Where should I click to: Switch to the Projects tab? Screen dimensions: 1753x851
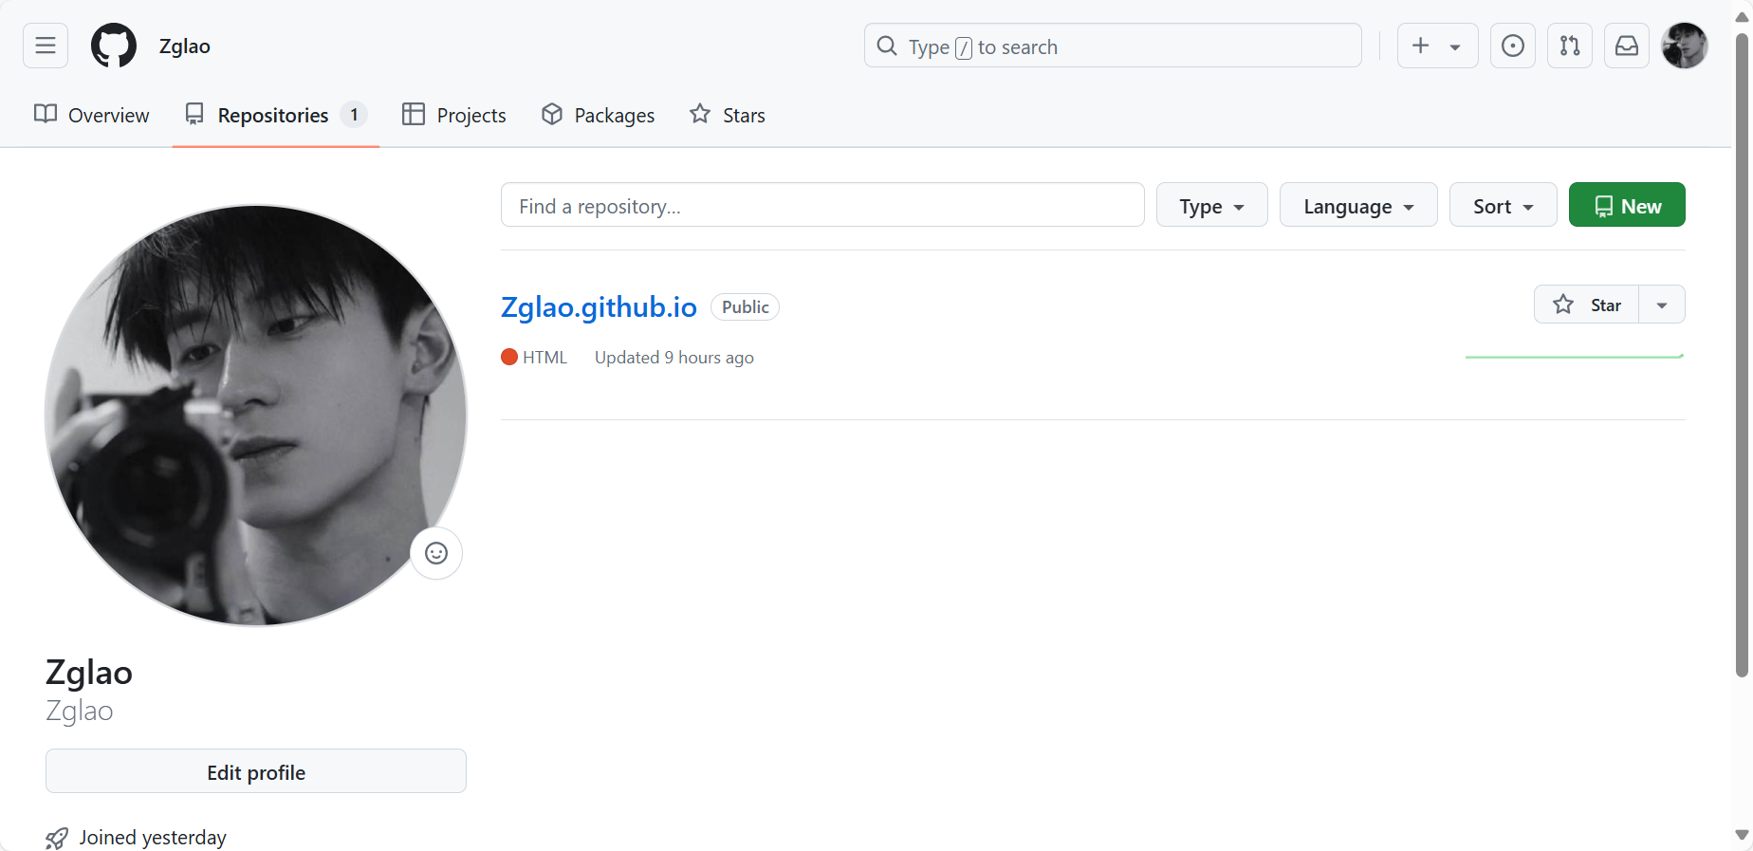click(x=454, y=115)
